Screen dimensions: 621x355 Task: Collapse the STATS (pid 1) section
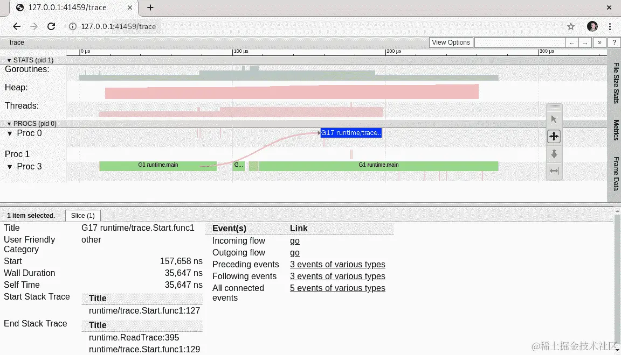[9, 60]
